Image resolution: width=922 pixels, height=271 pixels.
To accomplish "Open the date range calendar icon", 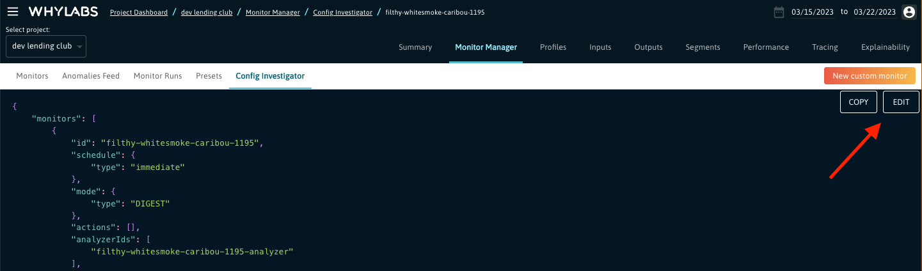I will click(x=779, y=12).
